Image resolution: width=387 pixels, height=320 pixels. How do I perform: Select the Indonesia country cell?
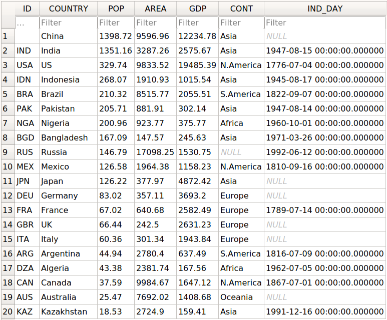tap(69, 79)
